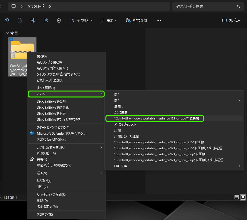
Task: Extract to "ComfyUI_windows_portable_nvidia_cu121_or_cpu¥" に展開
Action: click(174, 118)
